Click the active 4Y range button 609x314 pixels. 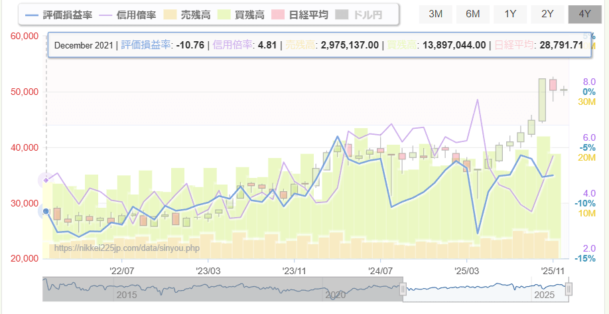click(x=584, y=14)
